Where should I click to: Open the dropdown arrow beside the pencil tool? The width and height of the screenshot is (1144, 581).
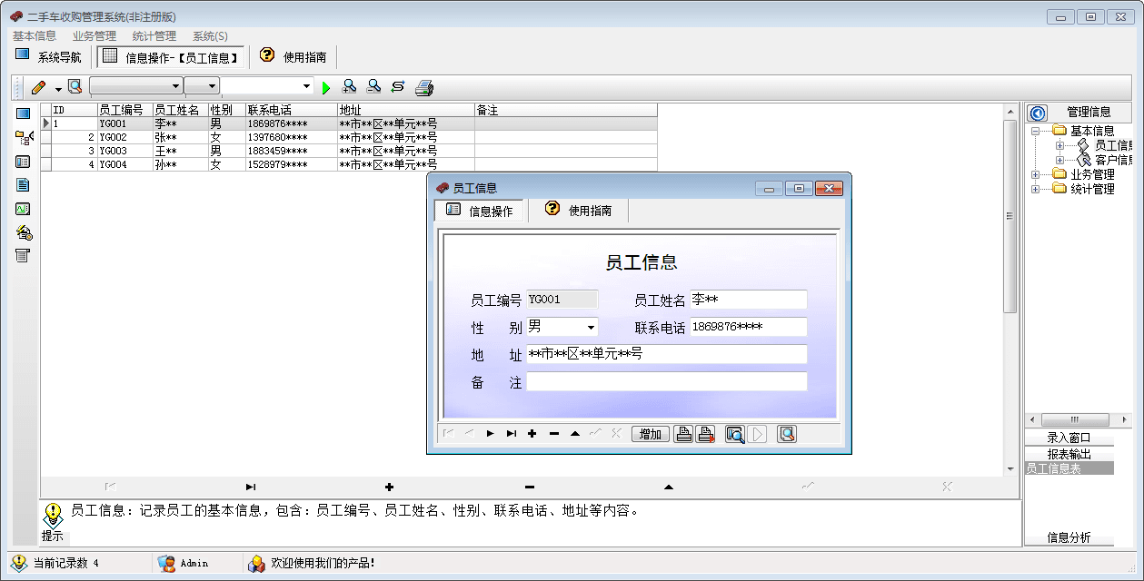tap(58, 88)
